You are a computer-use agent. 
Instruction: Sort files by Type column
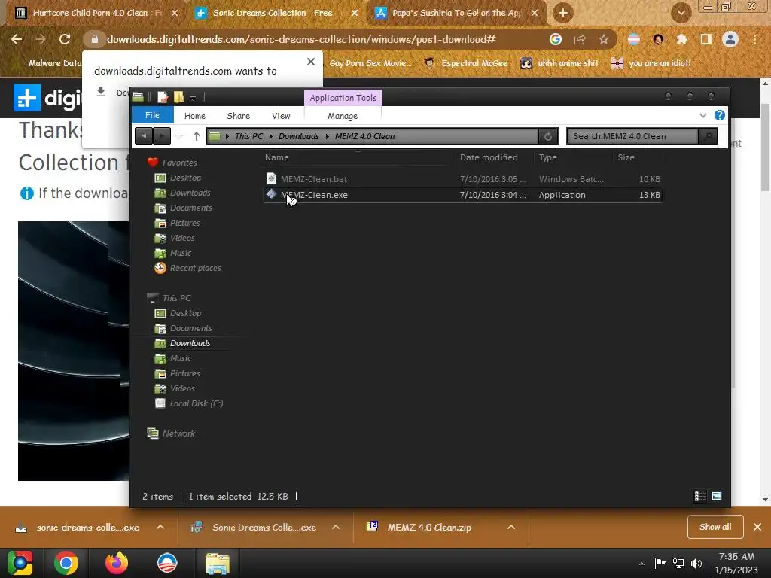pos(548,157)
